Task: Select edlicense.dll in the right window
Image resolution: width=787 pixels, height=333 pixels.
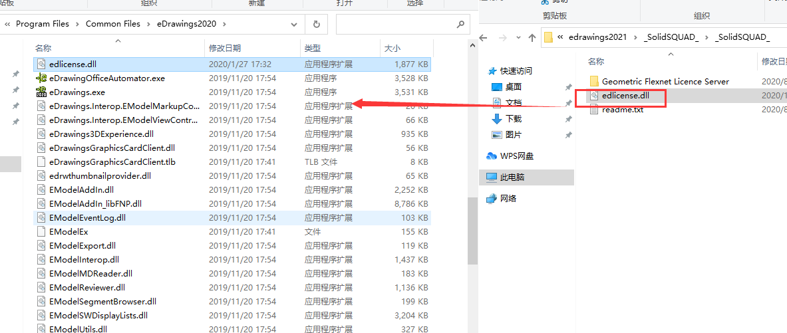Action: (625, 95)
